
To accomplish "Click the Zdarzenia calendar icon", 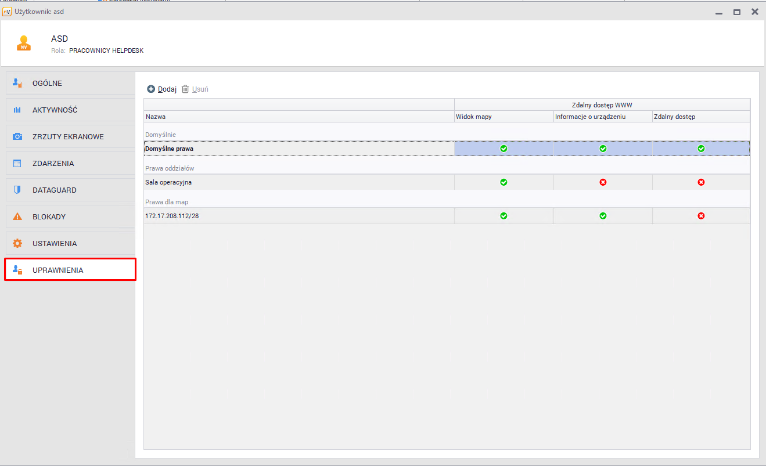I will coord(17,163).
